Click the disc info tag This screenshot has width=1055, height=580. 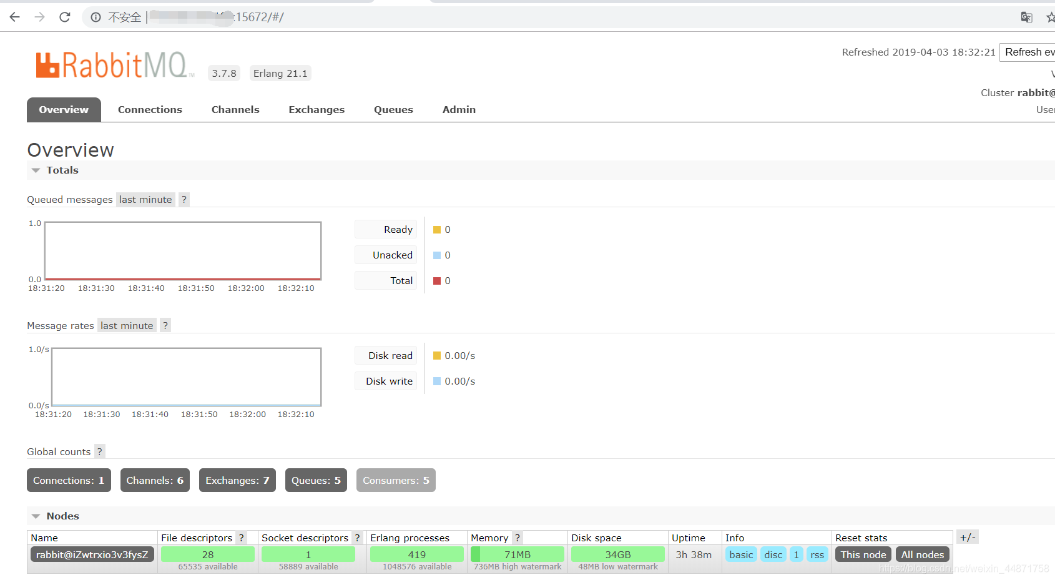(x=773, y=554)
